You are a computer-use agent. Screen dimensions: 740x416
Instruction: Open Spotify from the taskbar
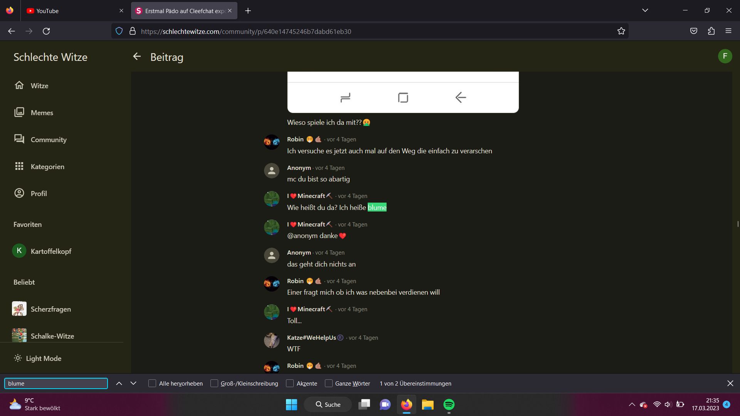pos(449,404)
